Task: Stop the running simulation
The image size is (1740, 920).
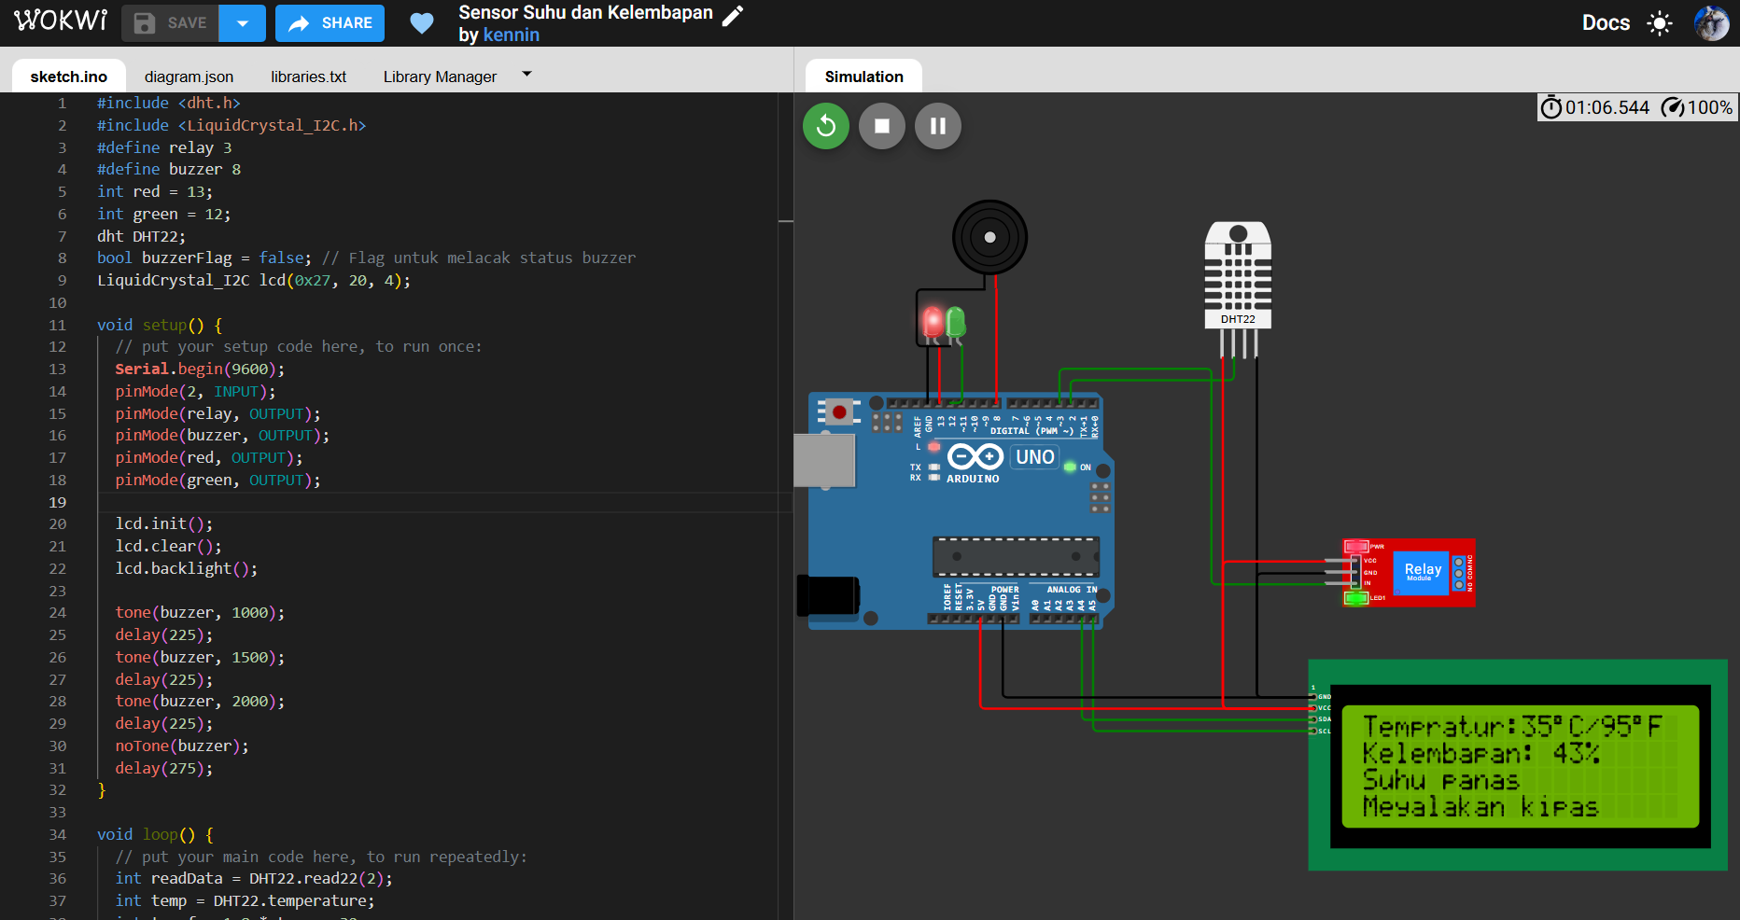Action: coord(881,126)
